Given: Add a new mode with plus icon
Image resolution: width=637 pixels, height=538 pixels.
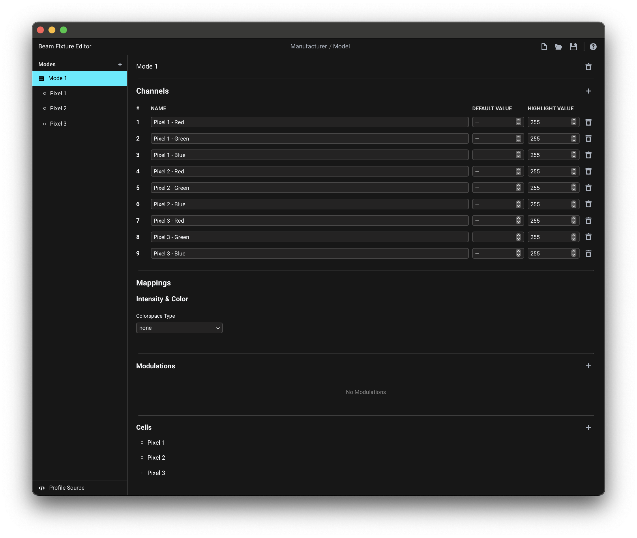Looking at the screenshot, I should [x=120, y=64].
